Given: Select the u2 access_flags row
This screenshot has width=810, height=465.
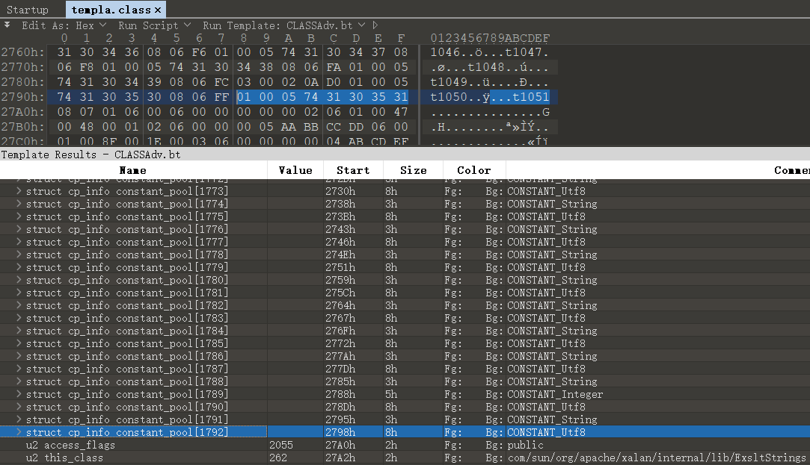Looking at the screenshot, I should click(x=112, y=445).
